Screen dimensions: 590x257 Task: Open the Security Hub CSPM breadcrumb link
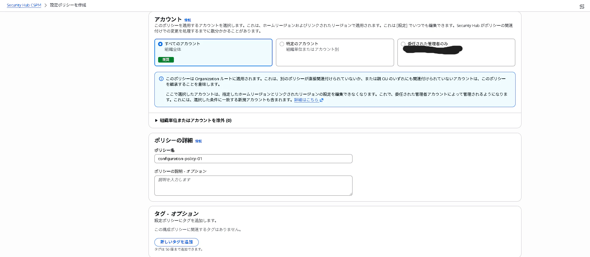[x=24, y=5]
